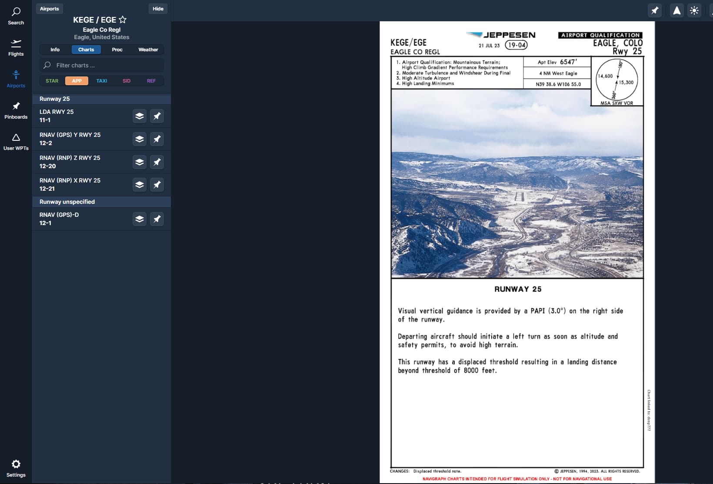Filter charts by APP

point(77,81)
